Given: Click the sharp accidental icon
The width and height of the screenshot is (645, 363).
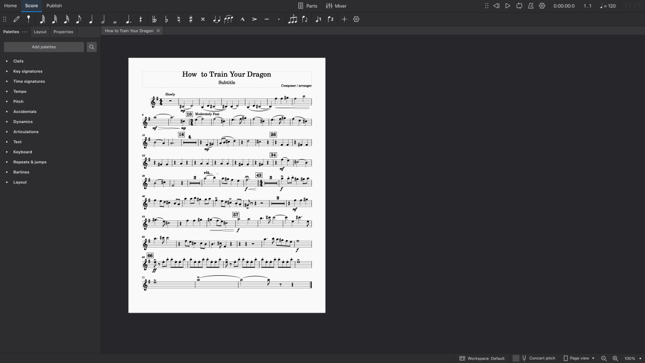Looking at the screenshot, I should [x=190, y=19].
